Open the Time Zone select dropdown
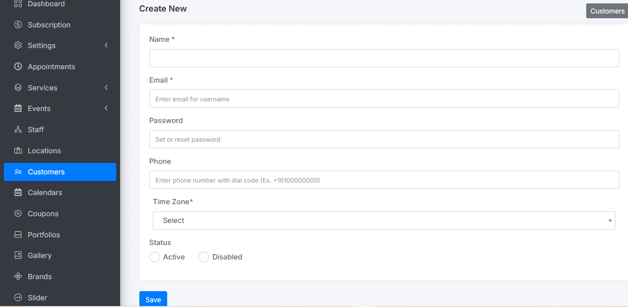This screenshot has width=628, height=307. tap(383, 221)
